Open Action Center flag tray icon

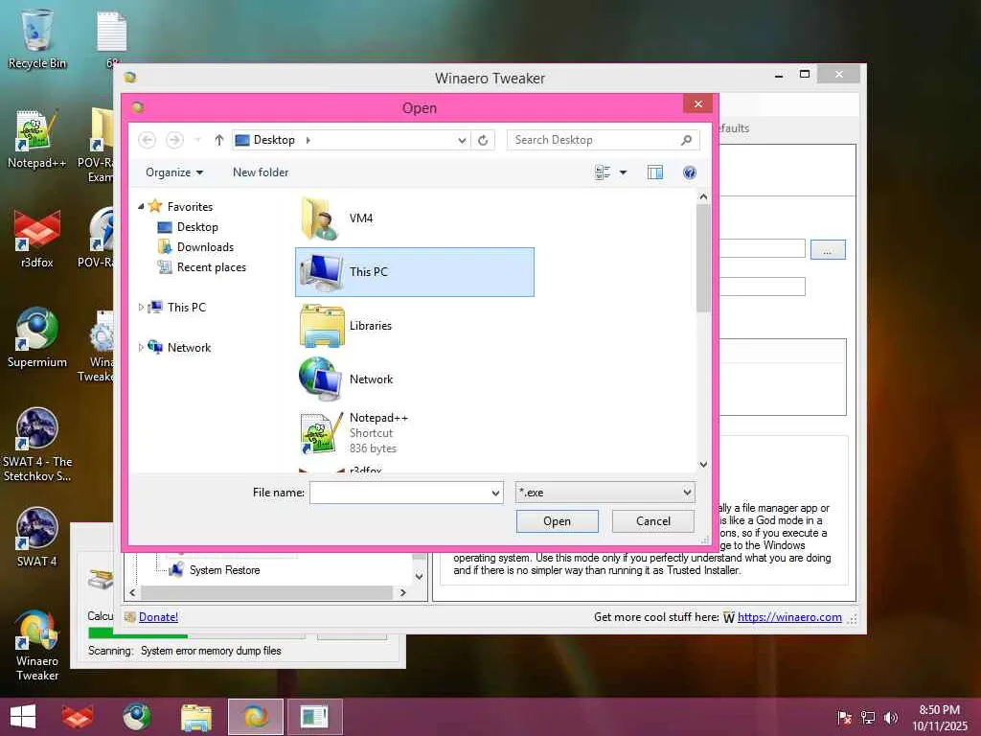[x=844, y=718]
